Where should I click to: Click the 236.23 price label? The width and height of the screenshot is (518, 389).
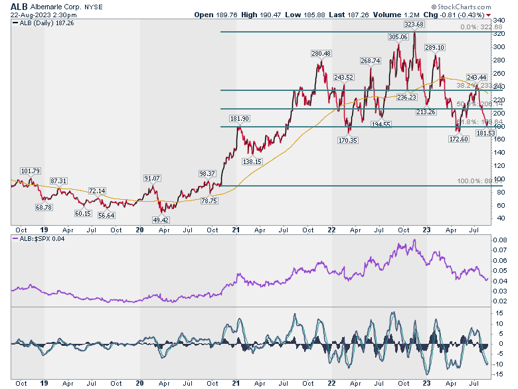pyautogui.click(x=406, y=98)
